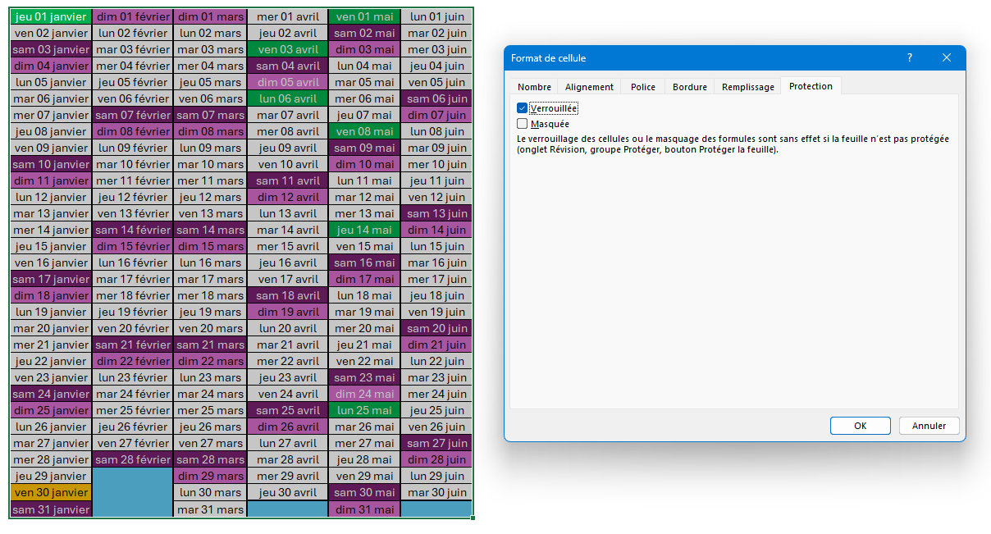Select the Protection tab
Screen dimensions: 991x534
[811, 86]
